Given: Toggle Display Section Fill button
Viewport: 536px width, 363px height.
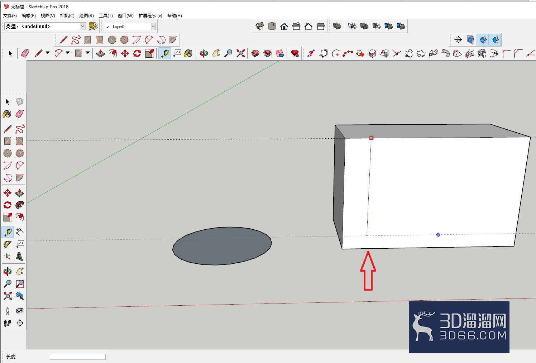Looking at the screenshot, I should click(496, 39).
